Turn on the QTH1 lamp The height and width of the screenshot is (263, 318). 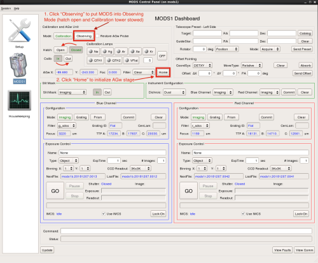pos(95,60)
